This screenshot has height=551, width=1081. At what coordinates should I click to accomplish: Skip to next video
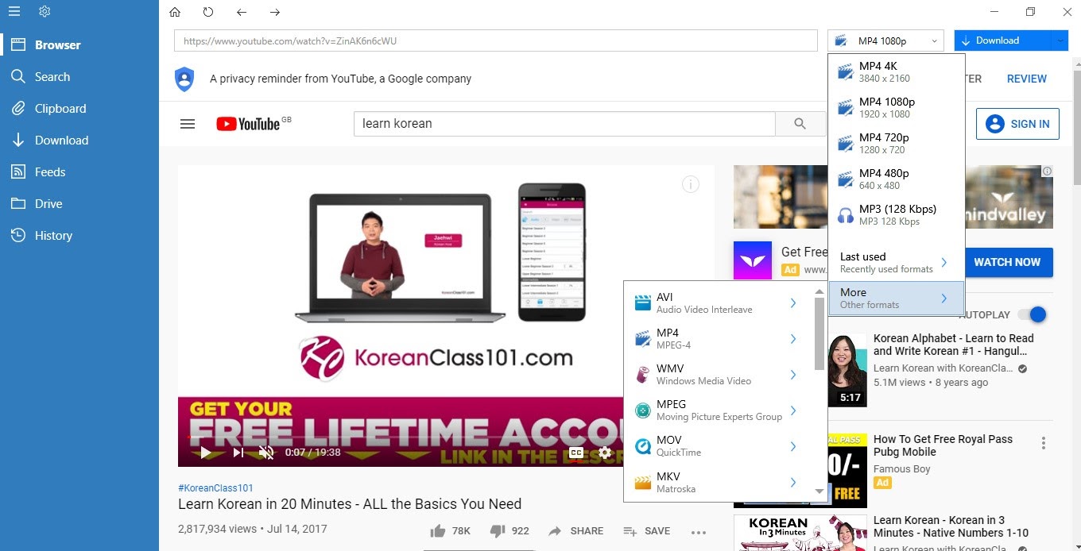pyautogui.click(x=238, y=453)
